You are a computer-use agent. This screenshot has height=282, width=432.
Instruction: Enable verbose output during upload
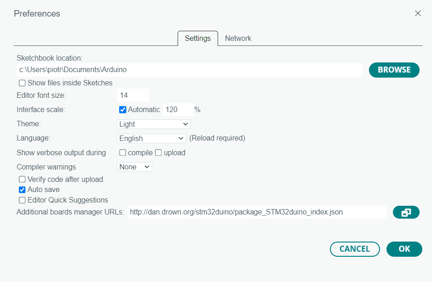click(x=158, y=152)
